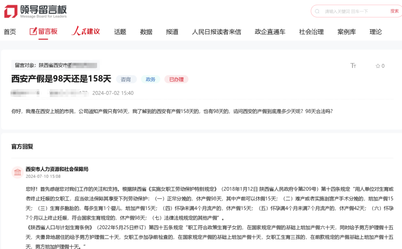Star this message to favorite it
The height and width of the screenshot is (249, 402).
[x=378, y=66]
